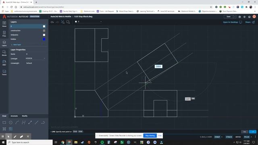Switch to the Modify tab
This screenshot has height=145, width=258.
click(25, 116)
